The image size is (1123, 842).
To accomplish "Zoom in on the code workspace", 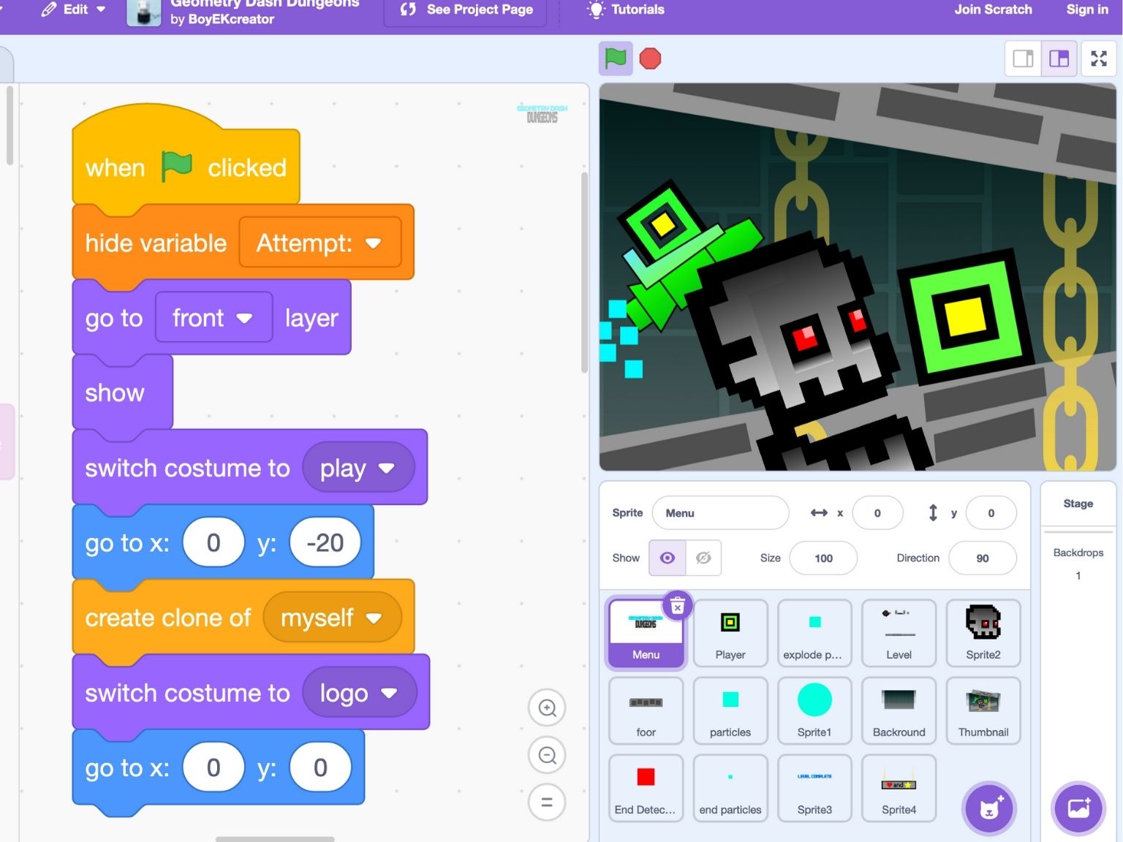I will click(x=547, y=708).
